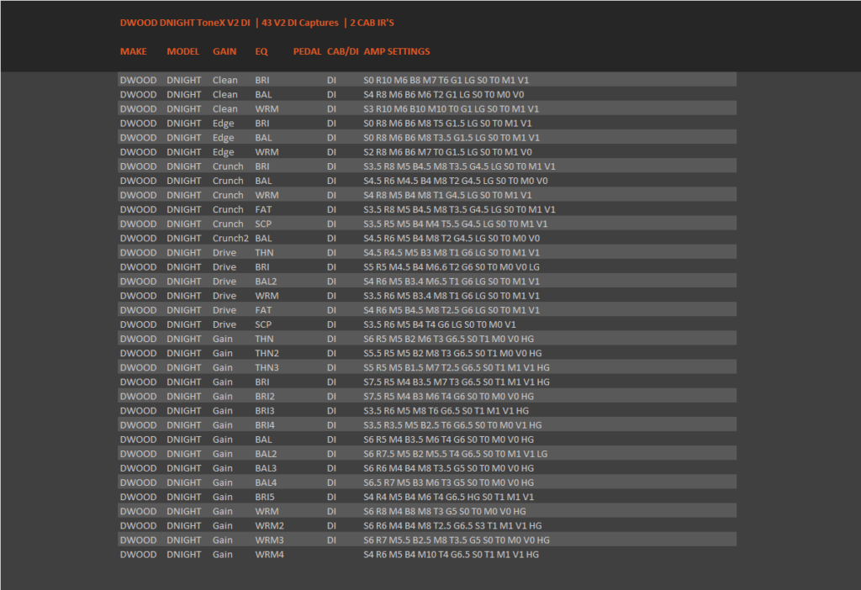861x590 pixels.
Task: Click 'Clean' gain cell in WRM row
Action: click(x=225, y=108)
